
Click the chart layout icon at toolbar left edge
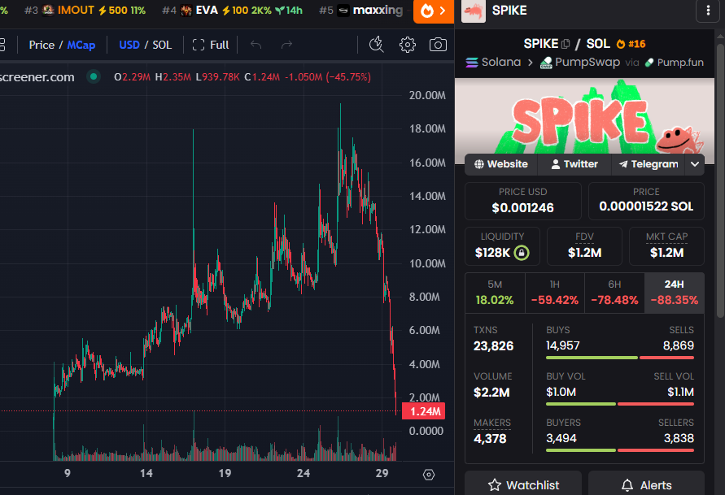[x=2, y=45]
